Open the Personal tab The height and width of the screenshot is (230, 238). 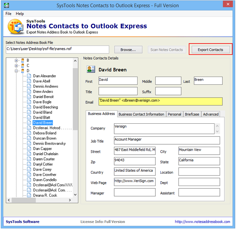tap(175, 114)
